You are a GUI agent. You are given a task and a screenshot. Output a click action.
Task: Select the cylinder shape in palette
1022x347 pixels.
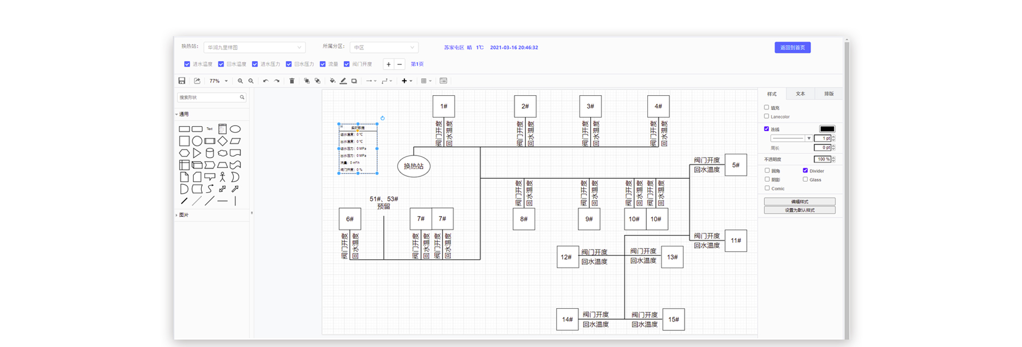coord(210,153)
